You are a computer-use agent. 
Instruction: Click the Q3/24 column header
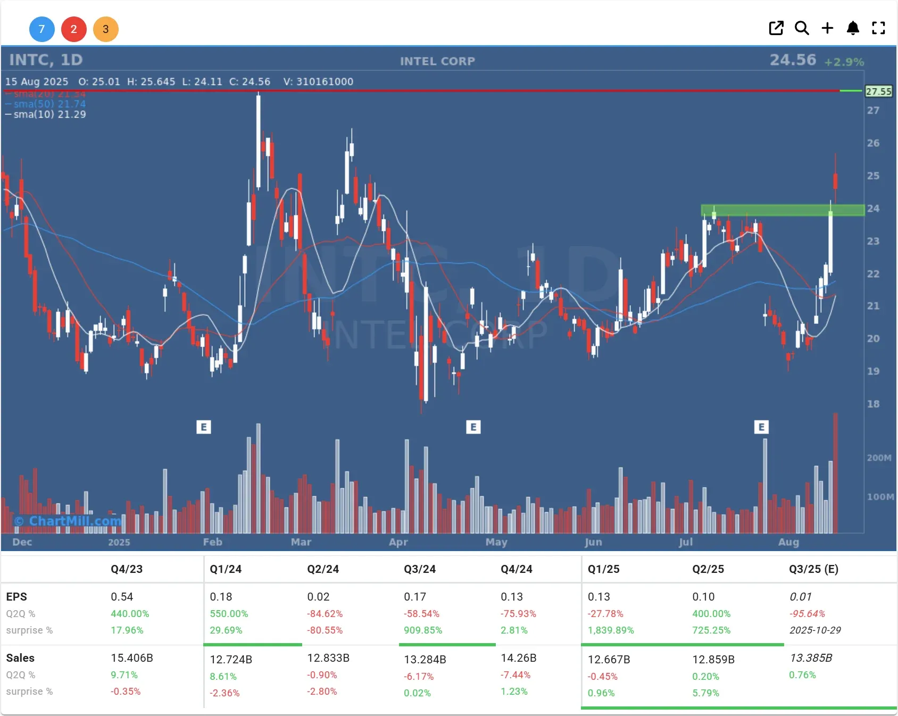click(420, 569)
